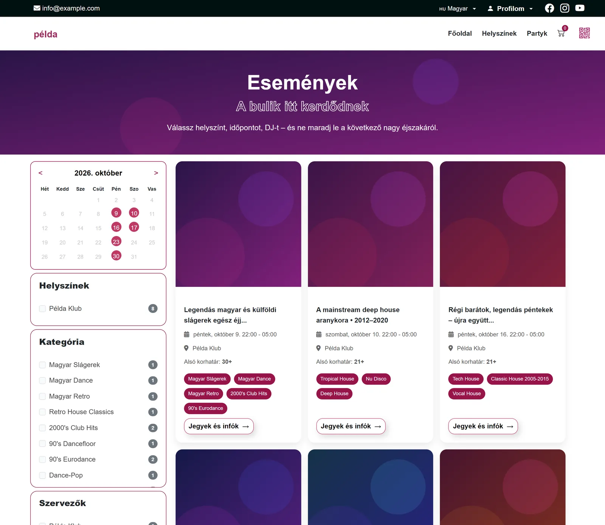Click the Tropical House tag
The image size is (605, 525).
click(337, 379)
